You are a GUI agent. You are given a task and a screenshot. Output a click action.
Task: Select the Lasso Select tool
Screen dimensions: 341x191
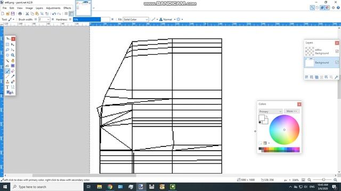coord(7,50)
